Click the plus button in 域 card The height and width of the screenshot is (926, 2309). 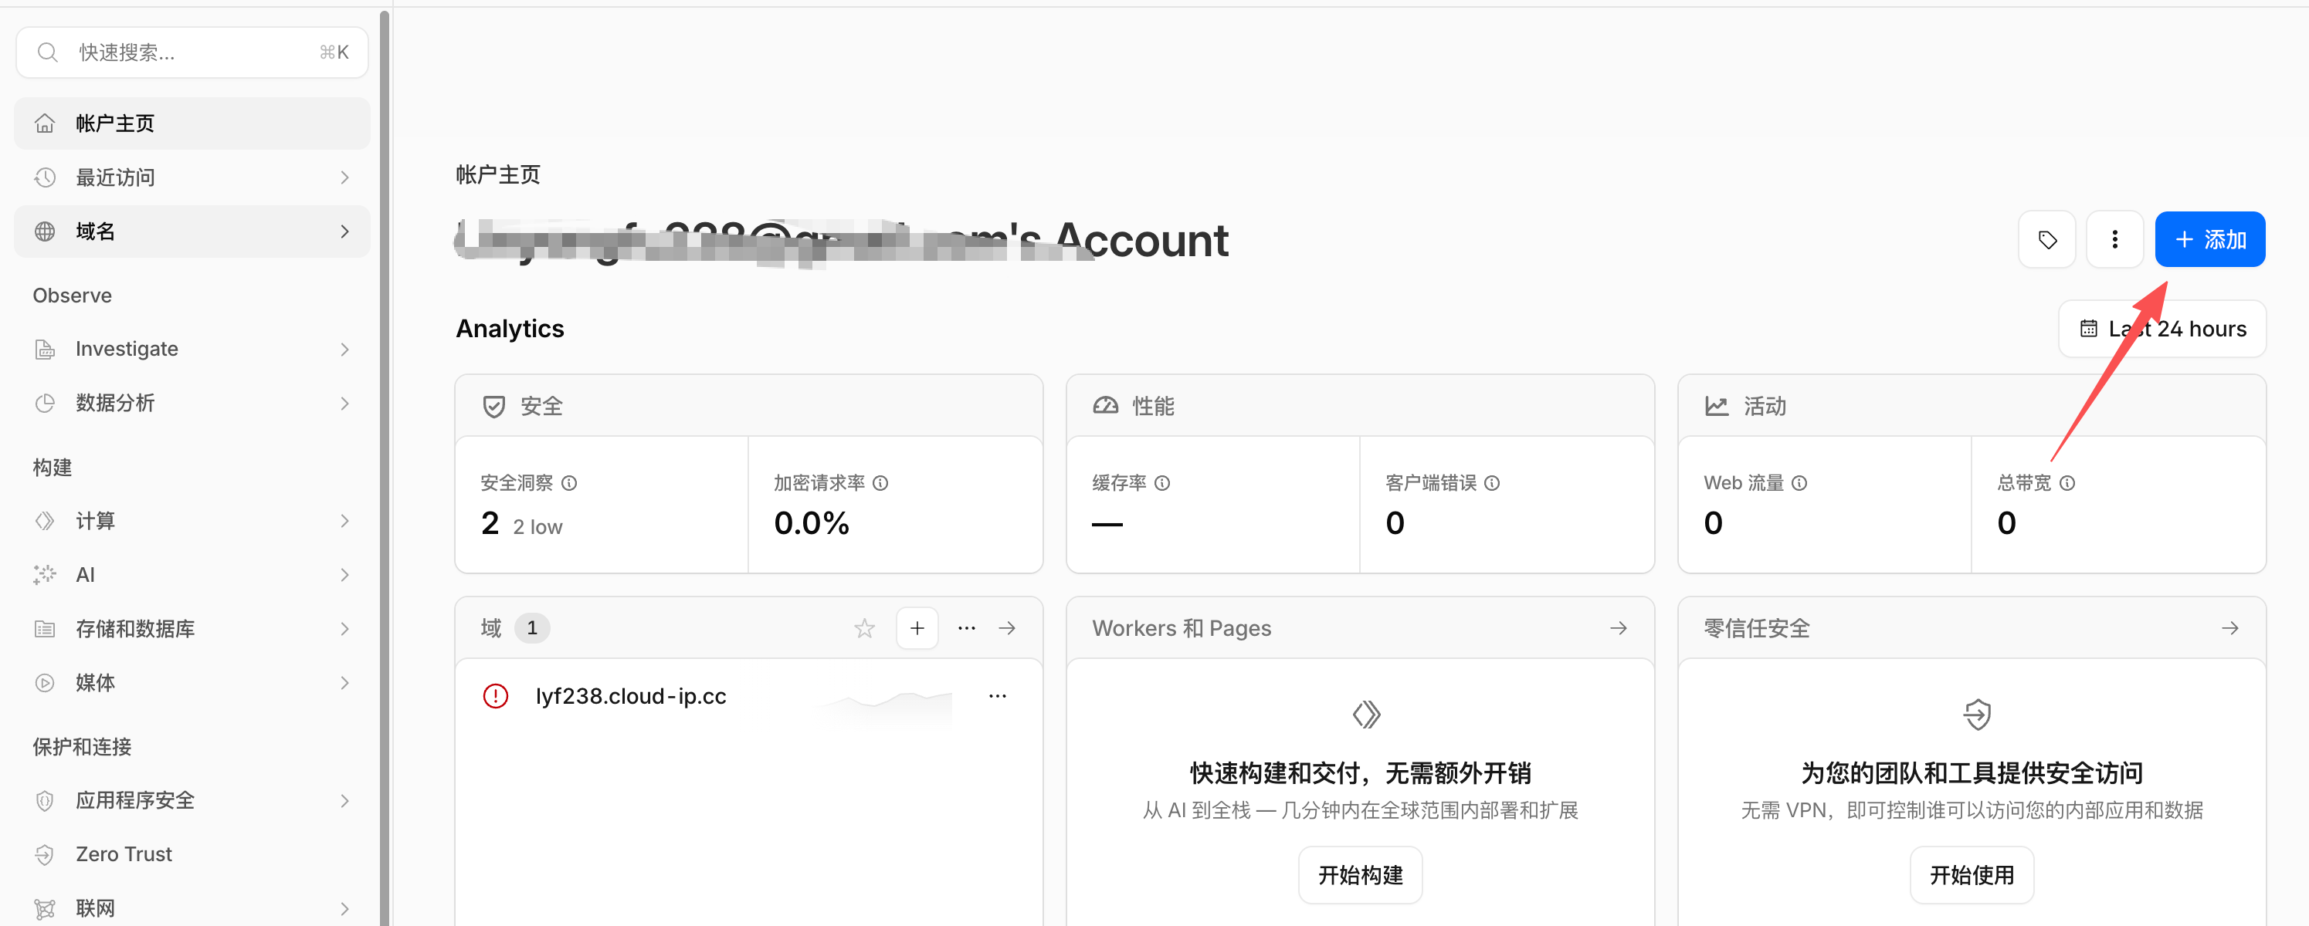[917, 629]
